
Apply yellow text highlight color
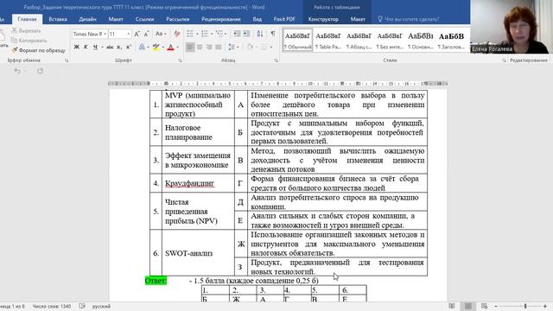(156, 47)
